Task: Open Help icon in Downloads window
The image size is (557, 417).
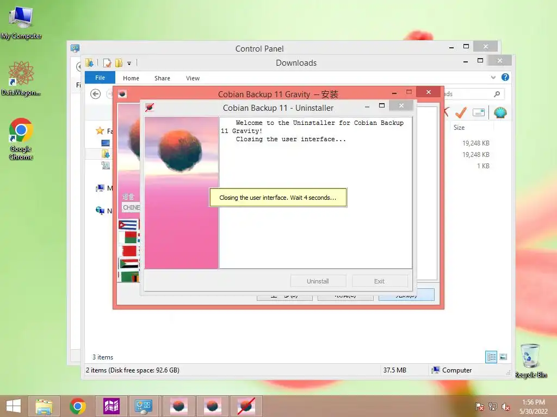Action: click(505, 77)
